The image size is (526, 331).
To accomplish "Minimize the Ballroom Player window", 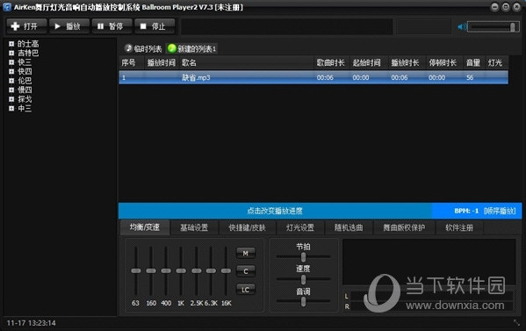I will 494,7.
